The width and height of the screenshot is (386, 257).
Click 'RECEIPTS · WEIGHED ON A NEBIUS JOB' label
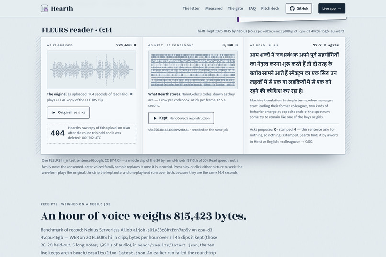point(76,204)
